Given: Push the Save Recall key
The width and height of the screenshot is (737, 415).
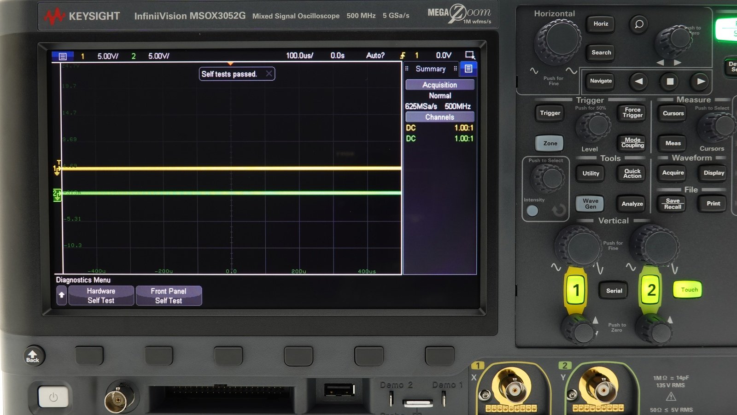Looking at the screenshot, I should pos(673,204).
